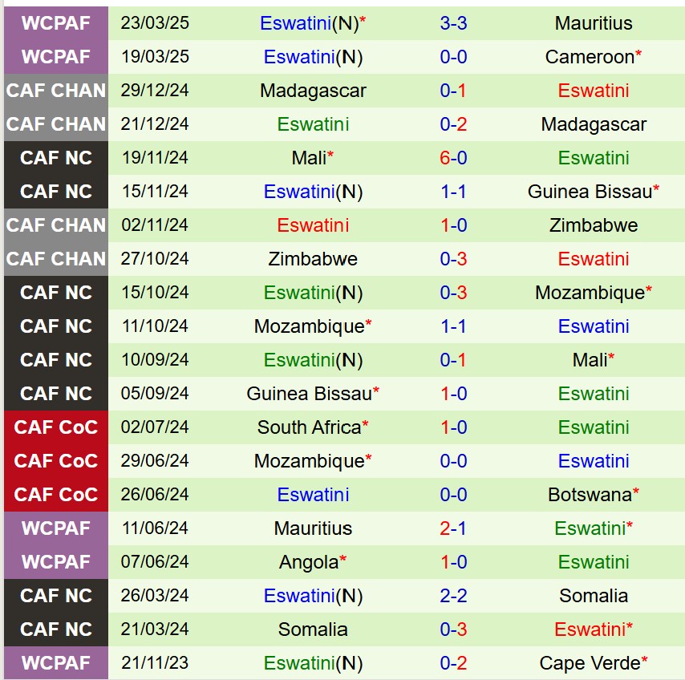Click the CAF CoC badge dated 29/06/24
The image size is (685, 680).
(x=56, y=461)
